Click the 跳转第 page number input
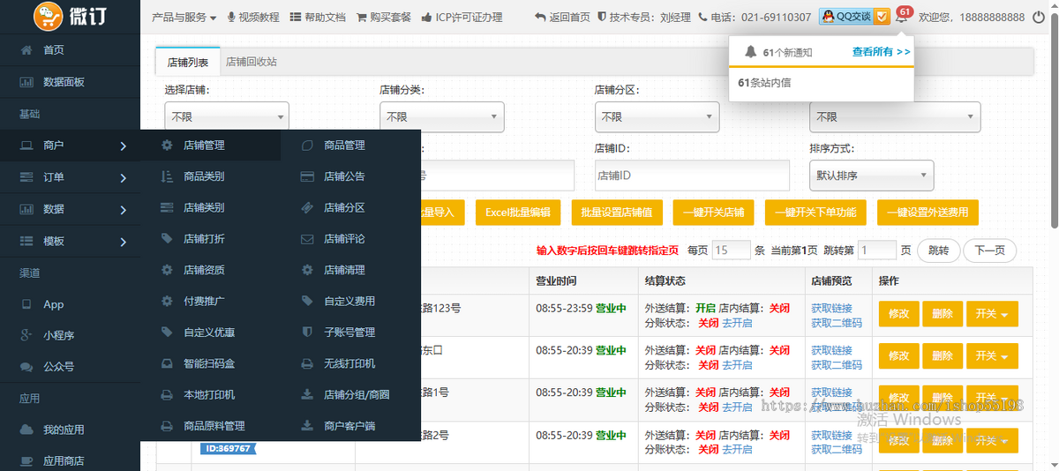Screen dimensions: 1059x471 877,250
